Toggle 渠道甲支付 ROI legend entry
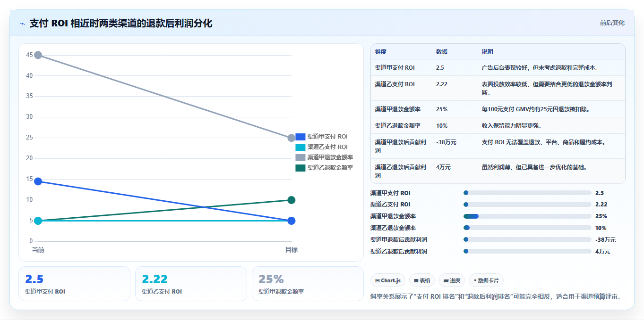This screenshot has height=320, width=644. (322, 137)
